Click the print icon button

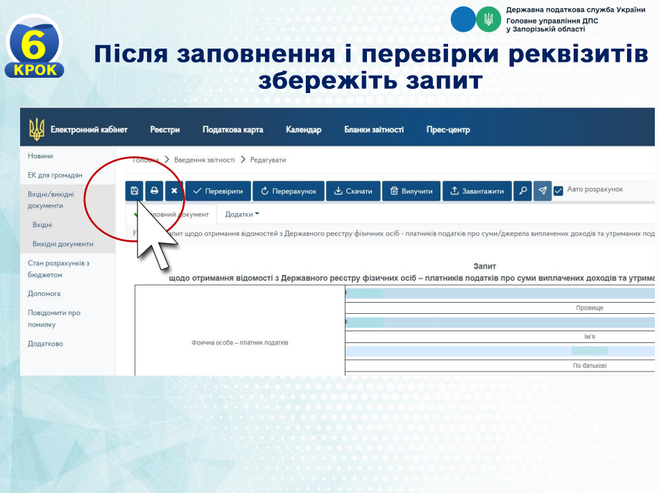pyautogui.click(x=154, y=191)
